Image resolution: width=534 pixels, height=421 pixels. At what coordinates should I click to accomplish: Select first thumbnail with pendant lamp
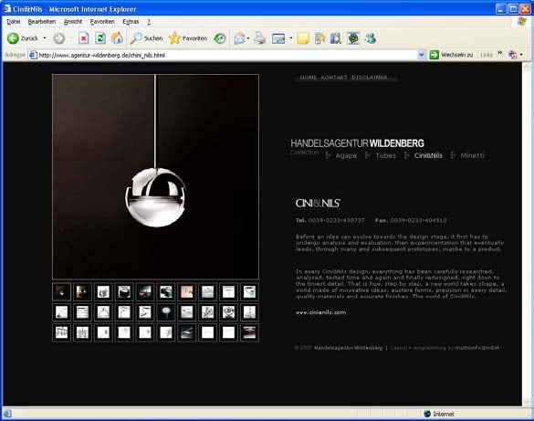point(62,292)
